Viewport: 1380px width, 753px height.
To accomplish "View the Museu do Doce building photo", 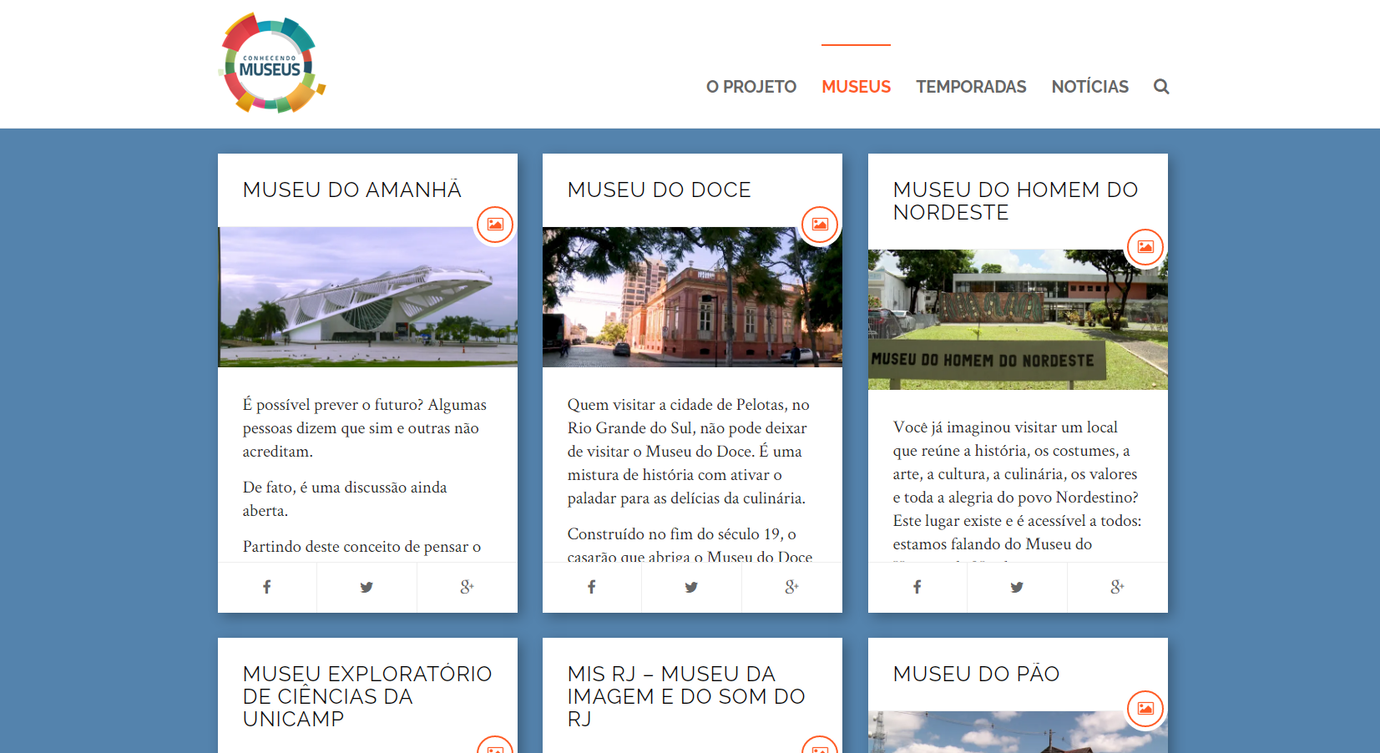I will 692,297.
